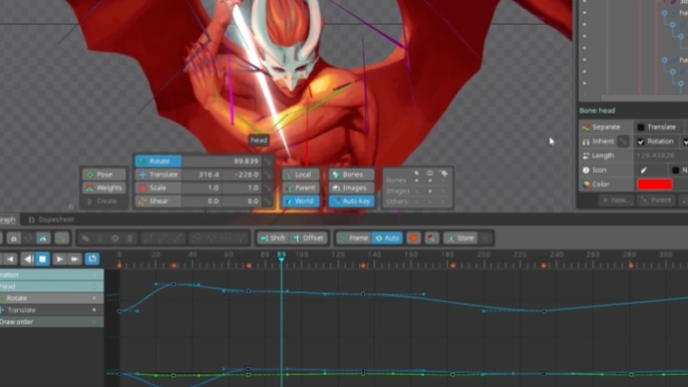Stop animation playback

point(43,259)
